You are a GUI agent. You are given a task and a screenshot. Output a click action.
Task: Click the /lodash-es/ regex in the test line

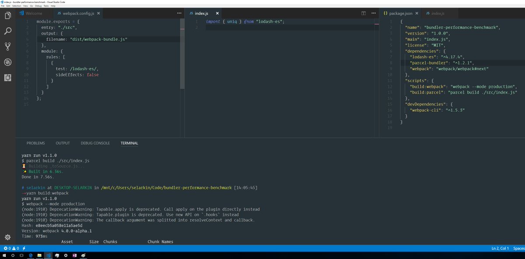click(x=84, y=68)
